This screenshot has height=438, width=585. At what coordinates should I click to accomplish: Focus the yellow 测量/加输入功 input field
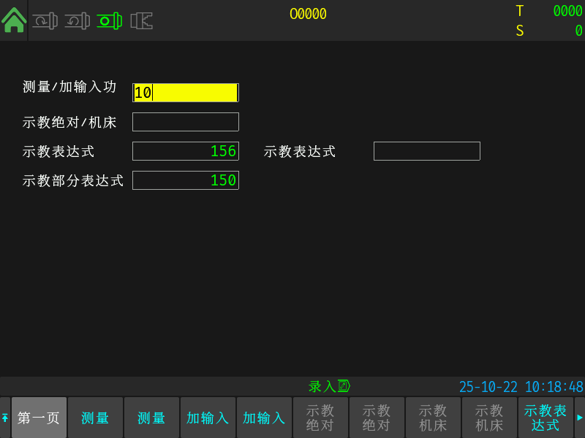186,93
